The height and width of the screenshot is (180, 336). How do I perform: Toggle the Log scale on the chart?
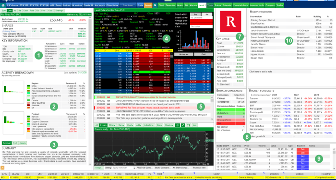194,125
